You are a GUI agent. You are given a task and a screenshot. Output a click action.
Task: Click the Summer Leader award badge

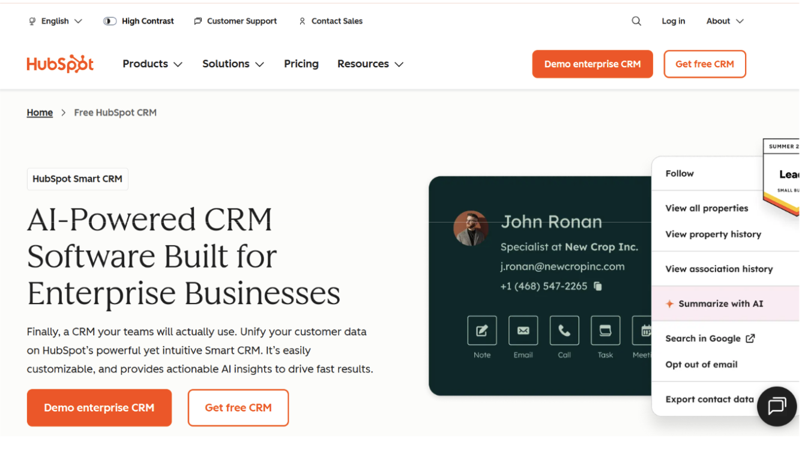click(x=781, y=177)
